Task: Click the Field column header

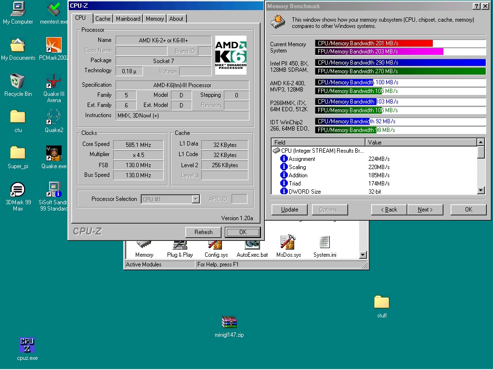Action: tap(318, 143)
